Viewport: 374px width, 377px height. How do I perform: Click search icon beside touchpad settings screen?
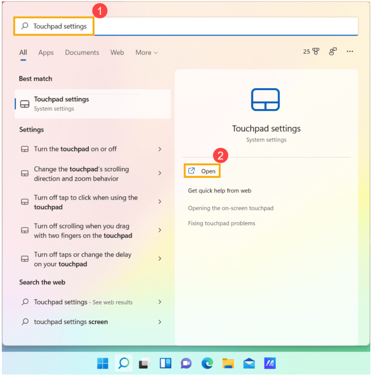click(25, 321)
